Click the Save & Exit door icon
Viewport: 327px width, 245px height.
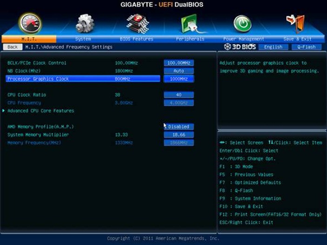click(295, 24)
